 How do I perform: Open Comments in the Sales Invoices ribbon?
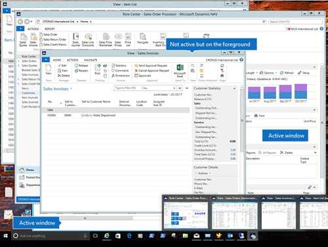(x=120, y=71)
